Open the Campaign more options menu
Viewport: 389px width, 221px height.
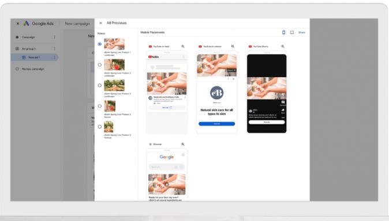coord(55,37)
